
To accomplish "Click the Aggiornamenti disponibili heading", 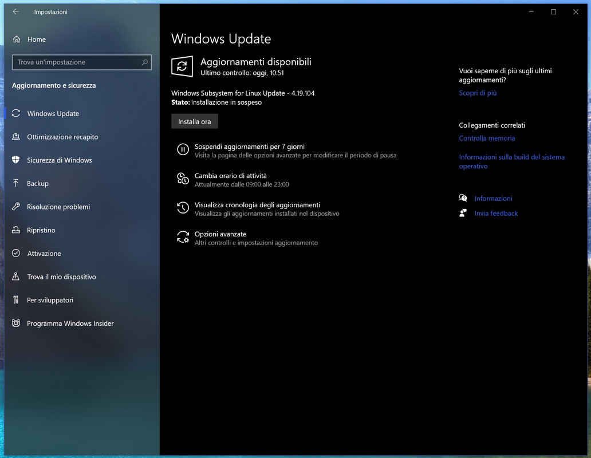I will tap(255, 62).
